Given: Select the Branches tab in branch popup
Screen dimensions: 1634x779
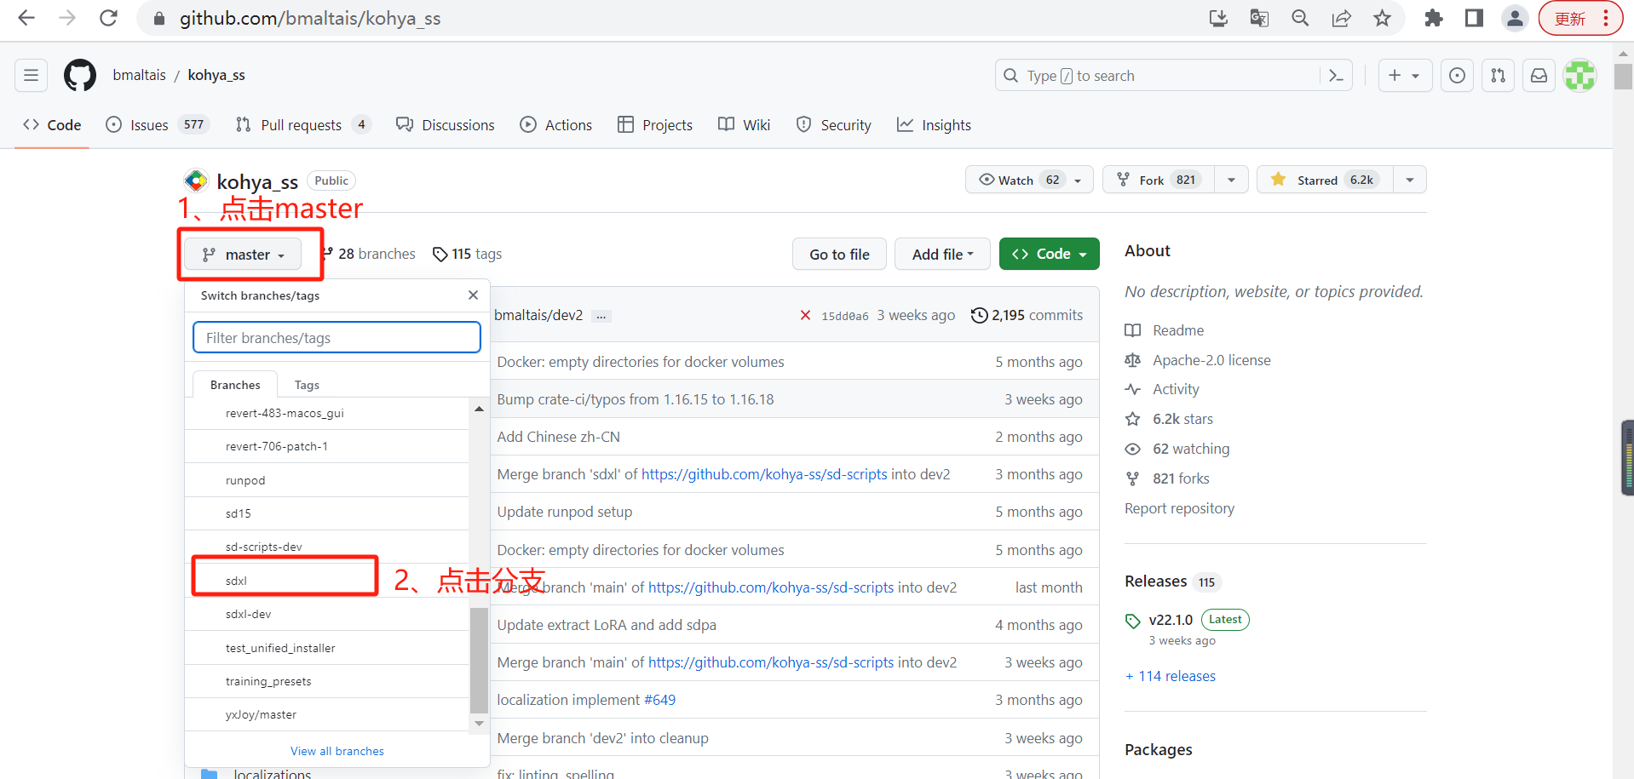Looking at the screenshot, I should pyautogui.click(x=235, y=385).
